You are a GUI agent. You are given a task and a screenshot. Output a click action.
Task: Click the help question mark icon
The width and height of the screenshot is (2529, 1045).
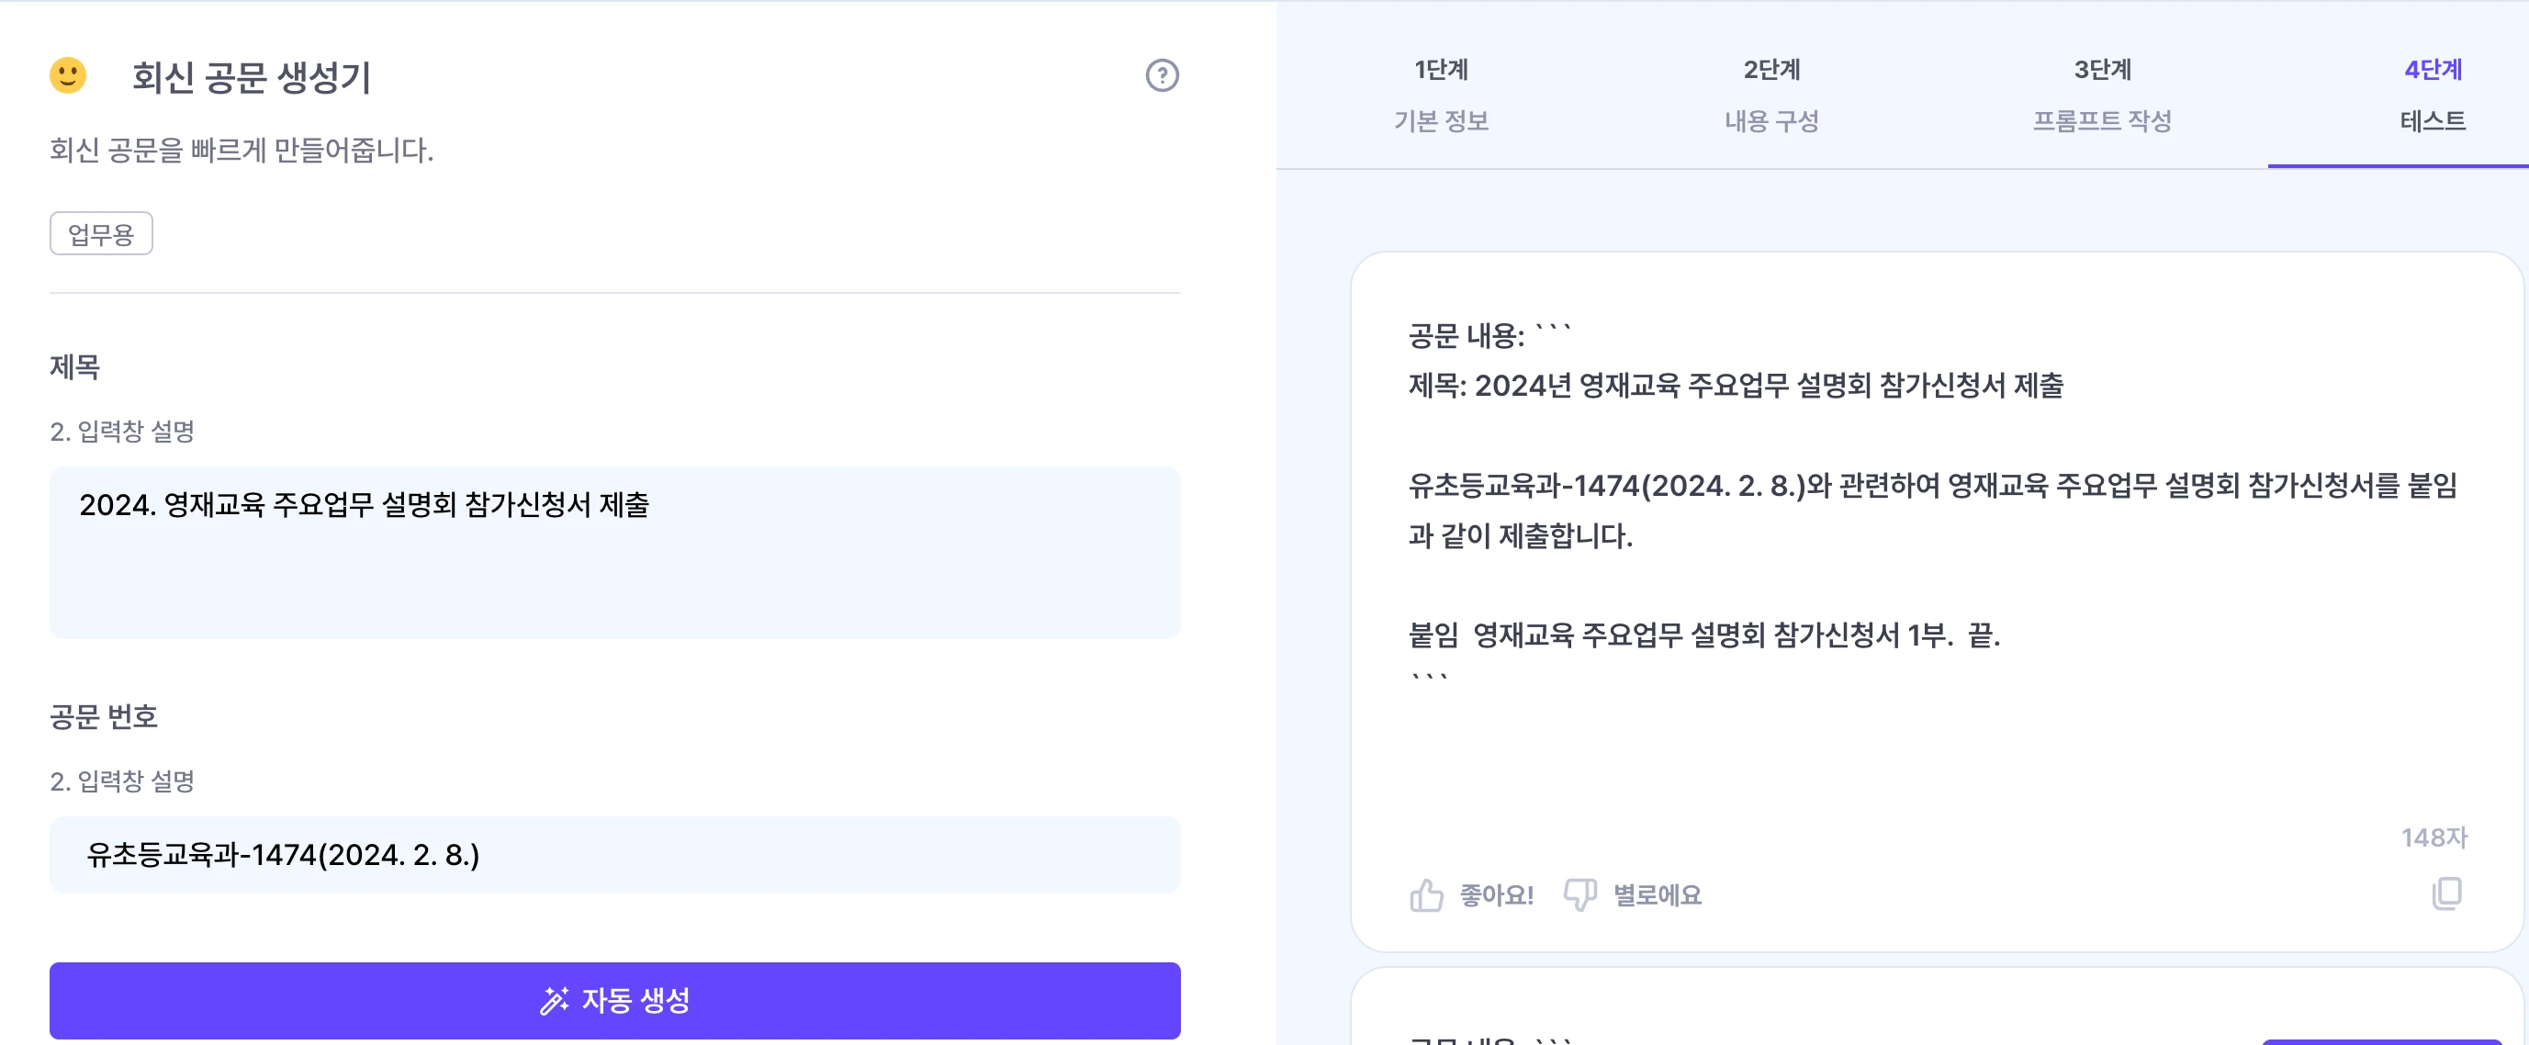pos(1162,75)
